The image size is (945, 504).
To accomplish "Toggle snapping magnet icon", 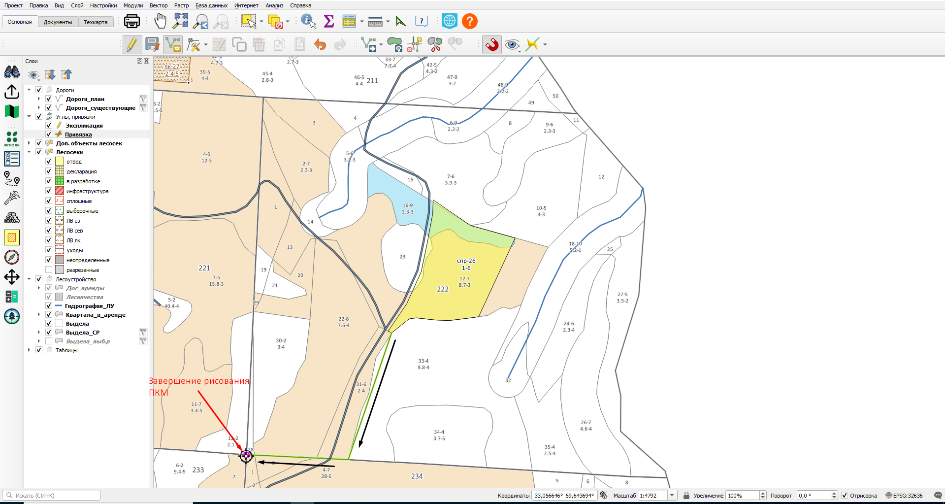I will [x=492, y=44].
